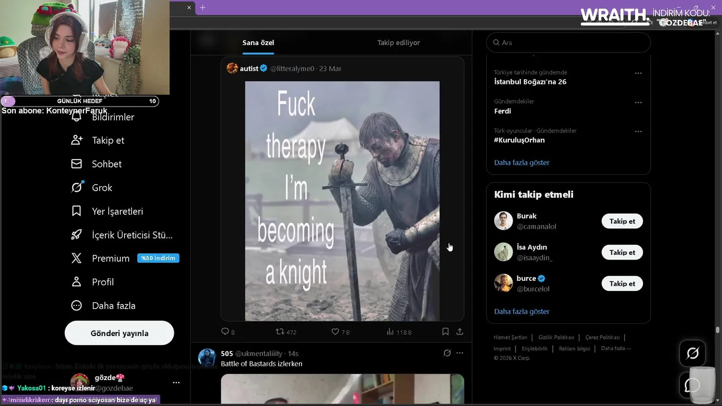Image resolution: width=722 pixels, height=406 pixels.
Task: Open Gizlilik Politikası footer link
Action: point(556,337)
